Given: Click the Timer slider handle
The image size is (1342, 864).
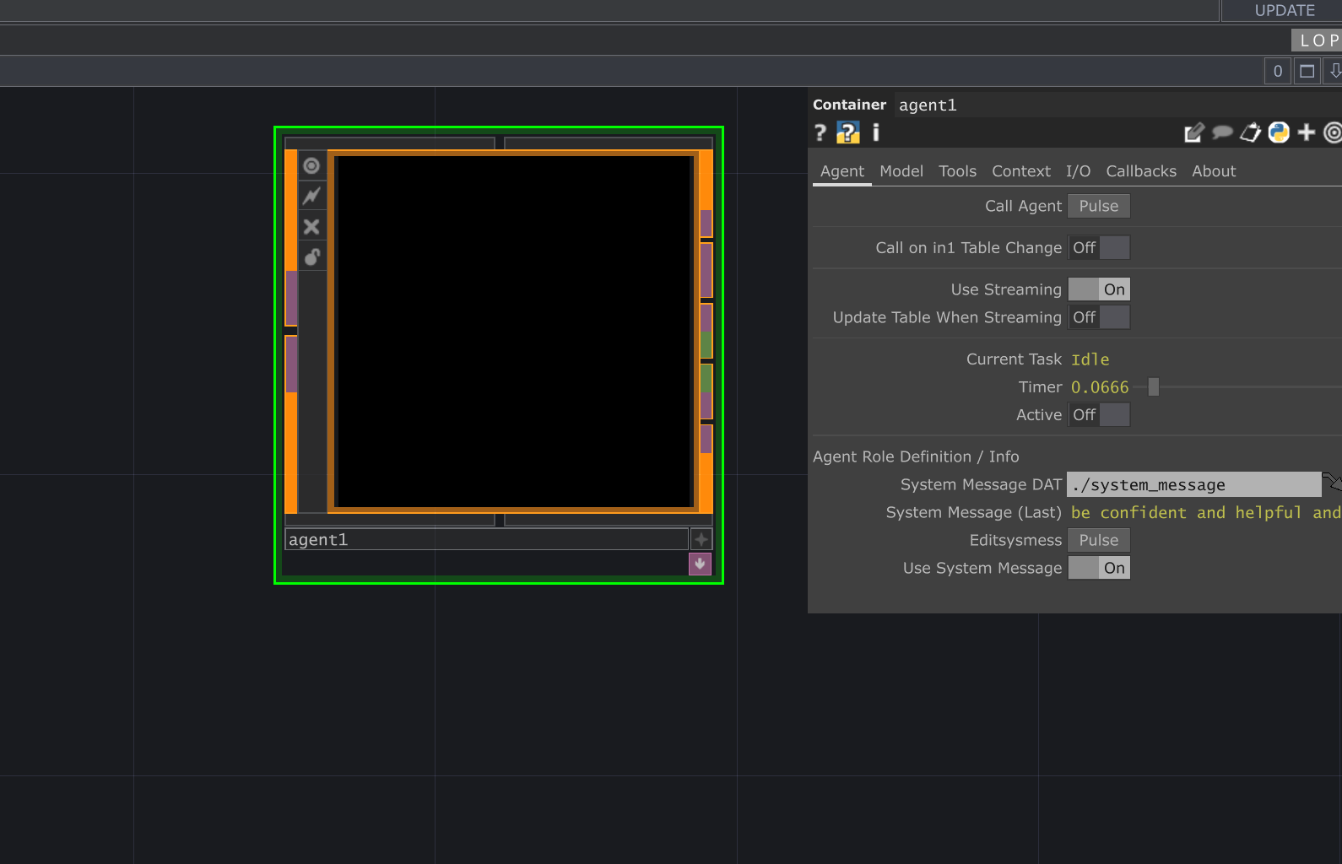Looking at the screenshot, I should click(x=1153, y=387).
